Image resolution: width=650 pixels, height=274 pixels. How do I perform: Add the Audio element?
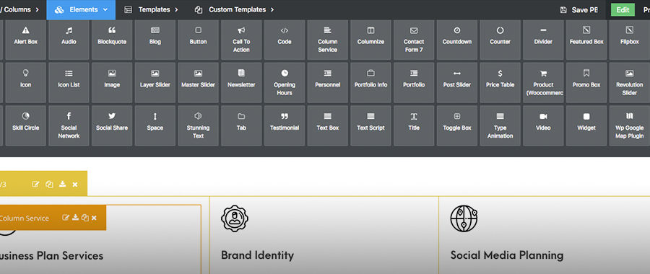[x=69, y=40]
